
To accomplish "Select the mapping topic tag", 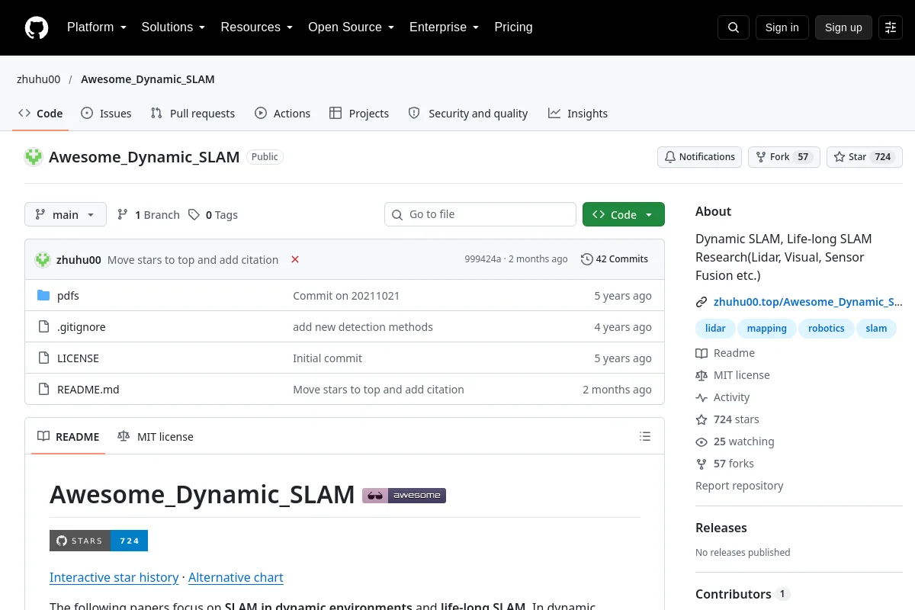I will tap(767, 329).
